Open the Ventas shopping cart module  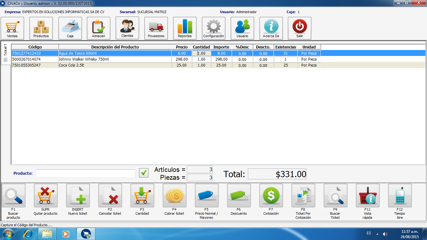(12, 28)
